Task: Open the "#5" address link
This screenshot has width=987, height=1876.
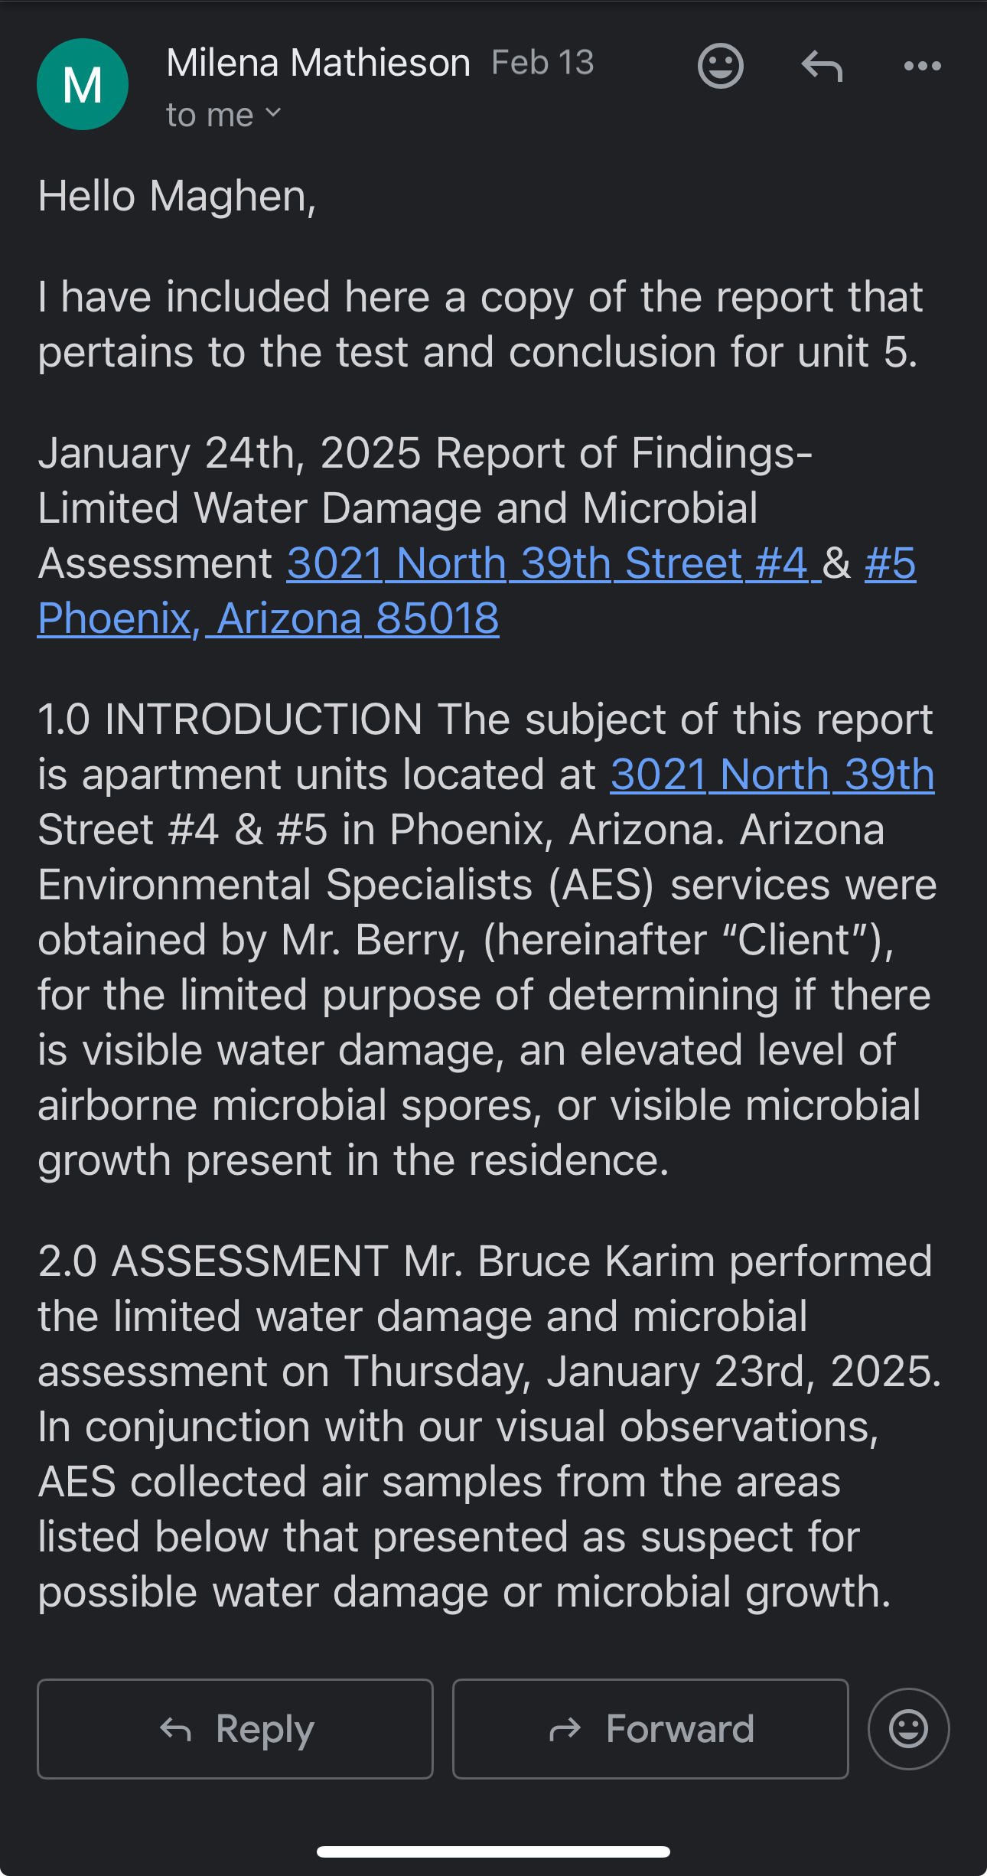Action: (x=890, y=564)
